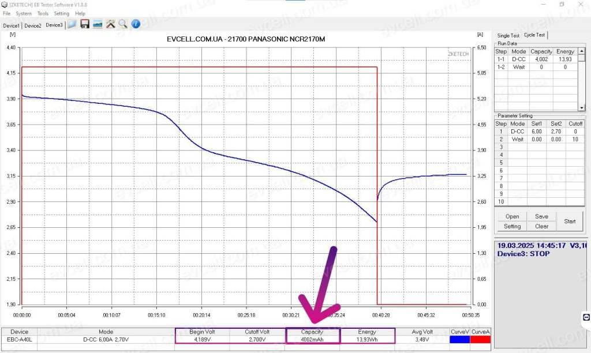This screenshot has width=591, height=353.
Task: Click the Setting button beside Clear
Action: pos(512,226)
